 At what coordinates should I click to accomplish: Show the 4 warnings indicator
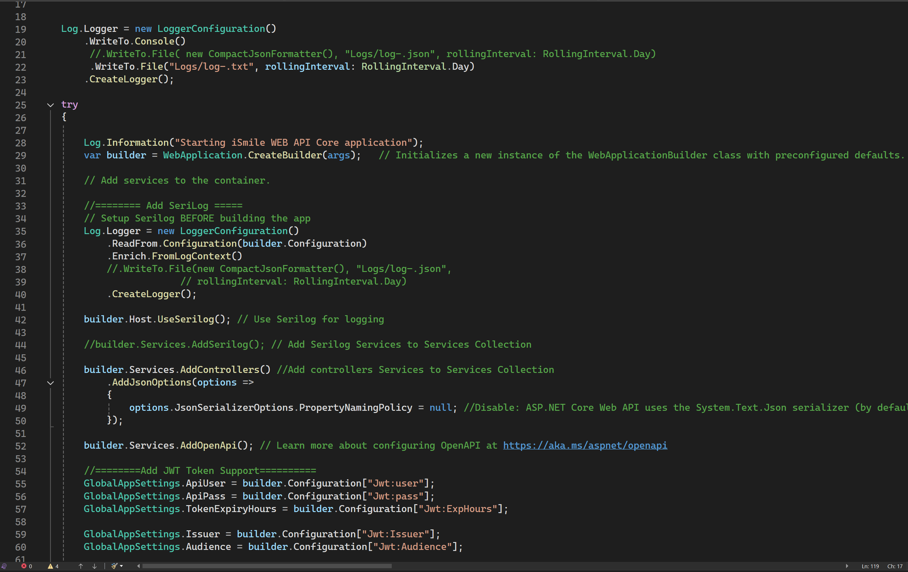click(53, 566)
